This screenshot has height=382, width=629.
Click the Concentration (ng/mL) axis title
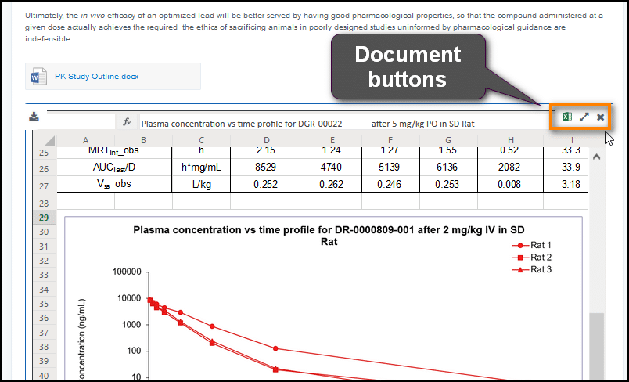81,341
